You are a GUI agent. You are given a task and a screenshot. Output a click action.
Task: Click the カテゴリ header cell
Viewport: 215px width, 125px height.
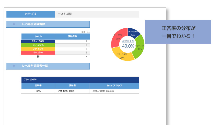[30, 14]
